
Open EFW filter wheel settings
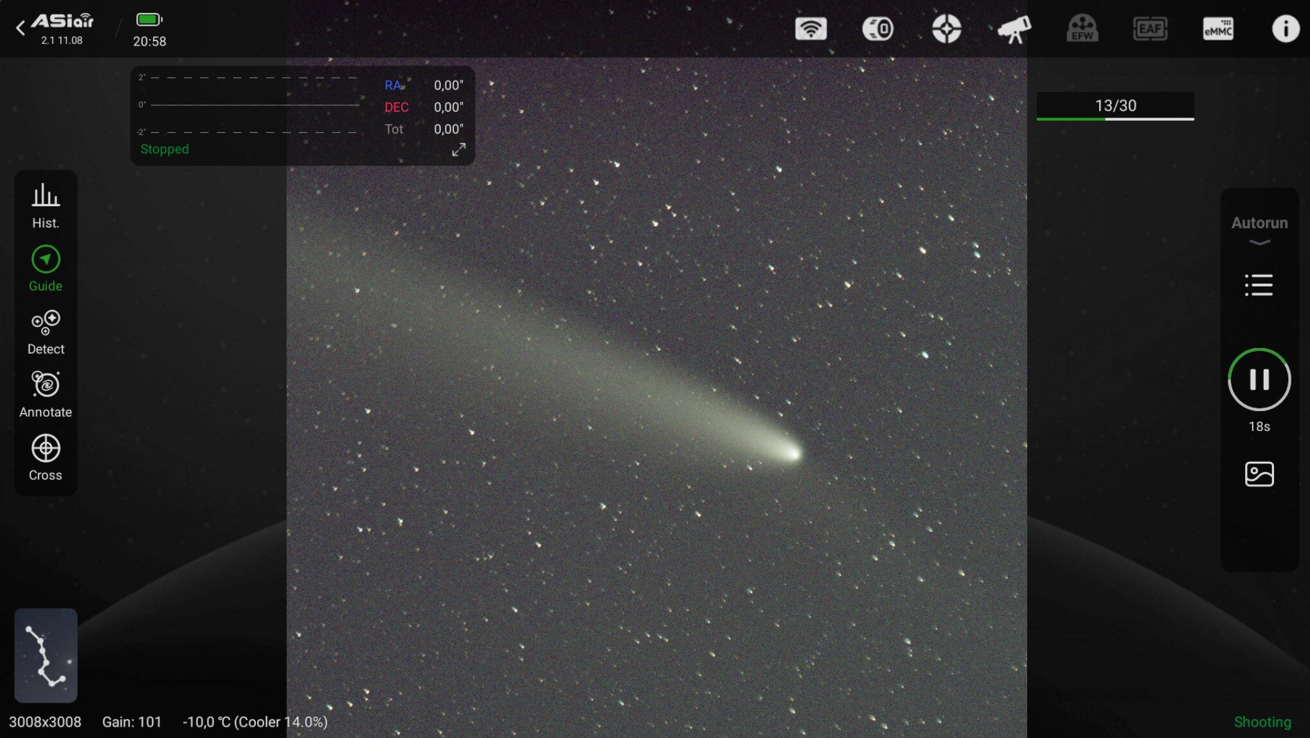(1082, 29)
